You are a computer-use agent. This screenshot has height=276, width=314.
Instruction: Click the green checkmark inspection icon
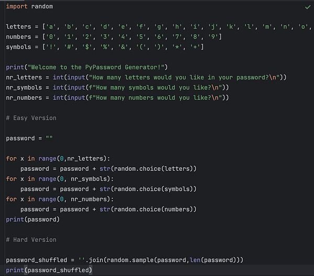308,7
